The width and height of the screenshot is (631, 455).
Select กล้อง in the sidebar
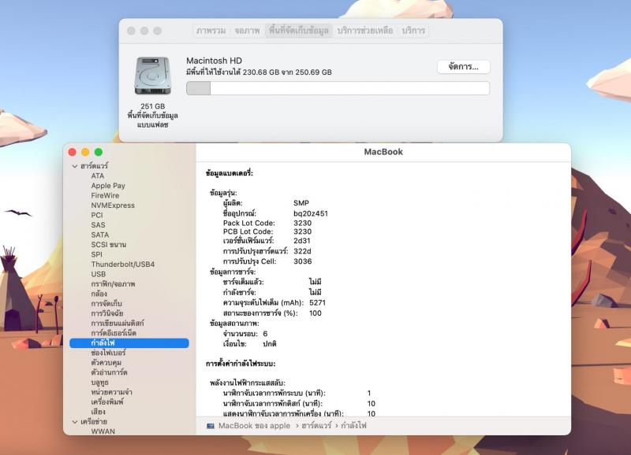[x=99, y=294]
